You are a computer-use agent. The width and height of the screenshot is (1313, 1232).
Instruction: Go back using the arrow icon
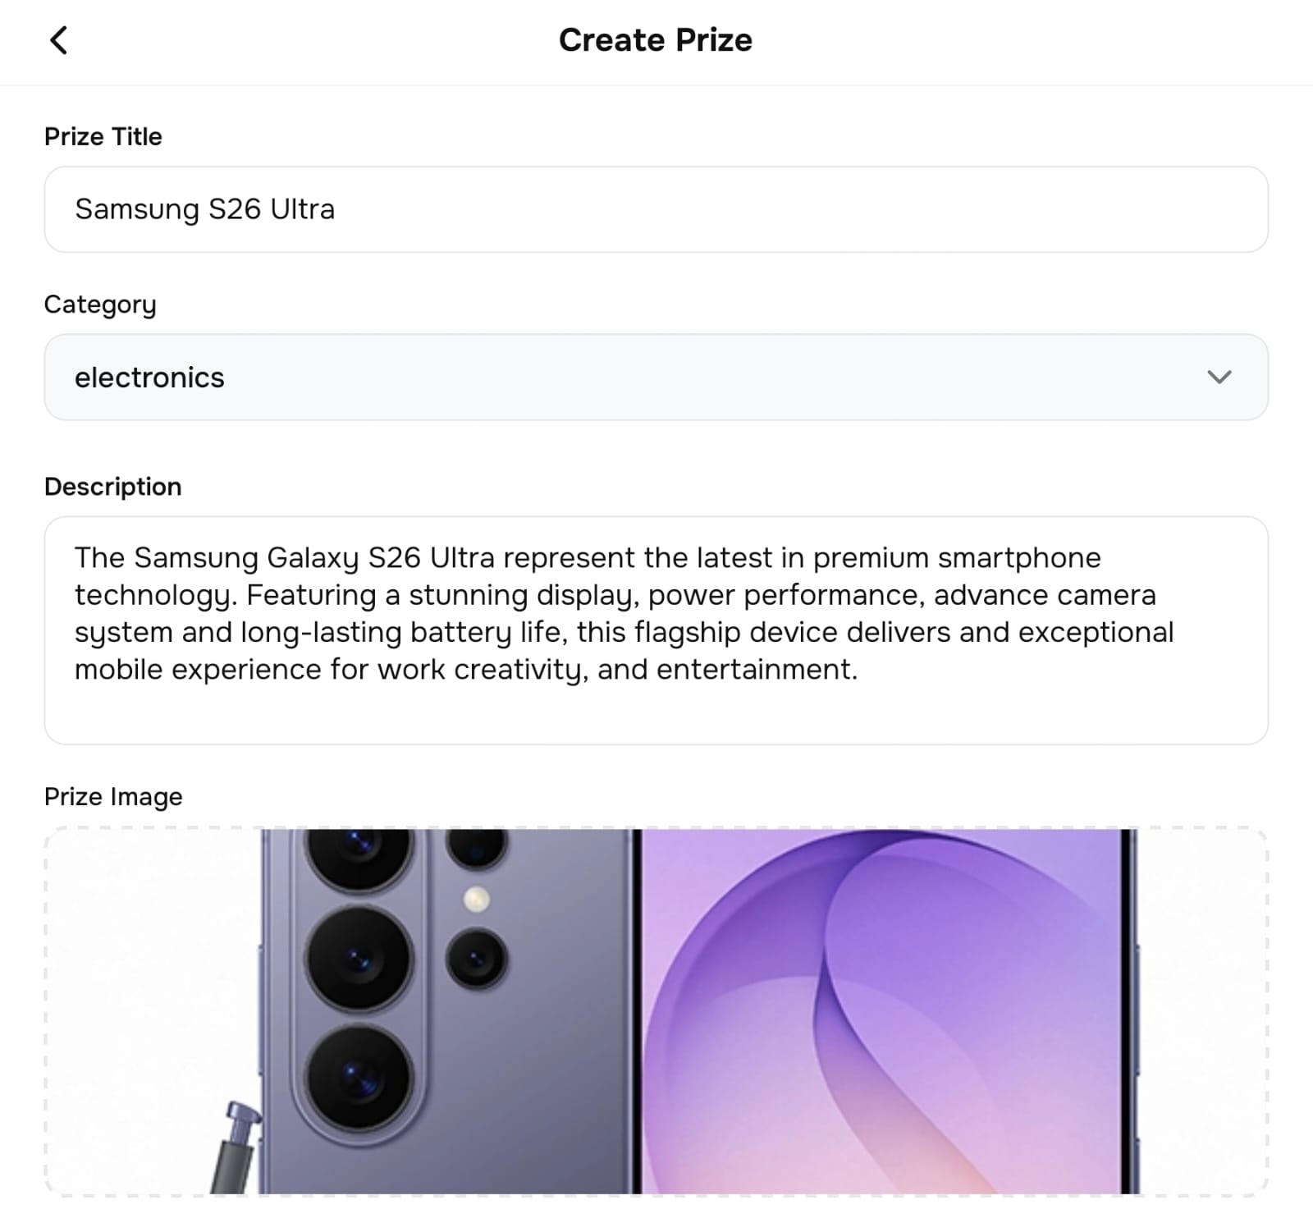[x=58, y=40]
